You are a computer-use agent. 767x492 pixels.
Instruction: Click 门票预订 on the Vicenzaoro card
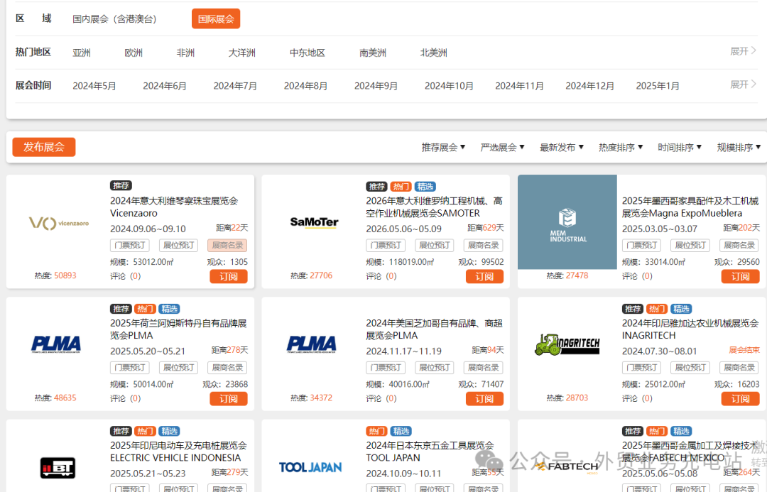[x=130, y=245]
